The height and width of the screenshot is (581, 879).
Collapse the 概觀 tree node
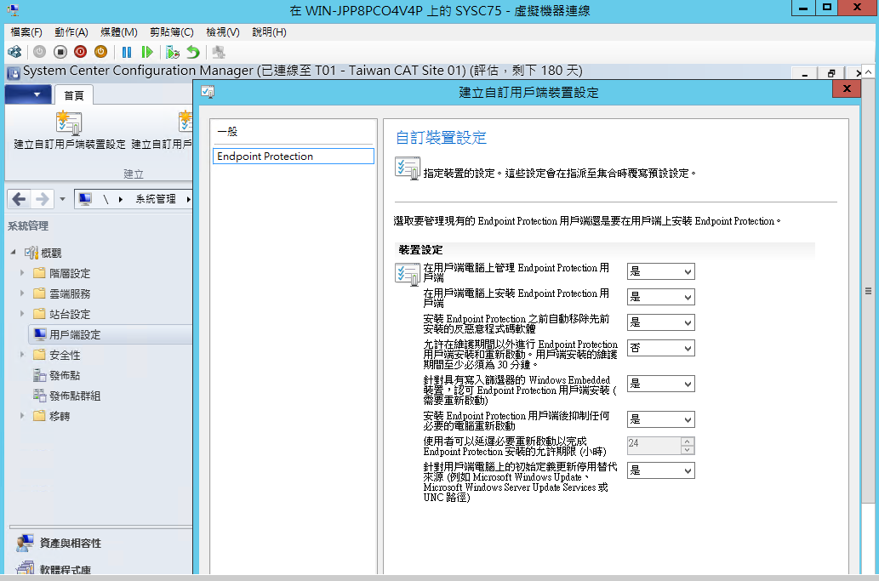[x=13, y=253]
